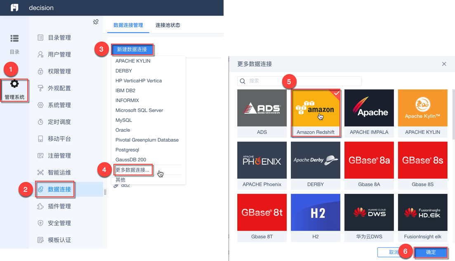The height and width of the screenshot is (261, 455).
Task: Click the 确定 confirm button
Action: pos(431,252)
